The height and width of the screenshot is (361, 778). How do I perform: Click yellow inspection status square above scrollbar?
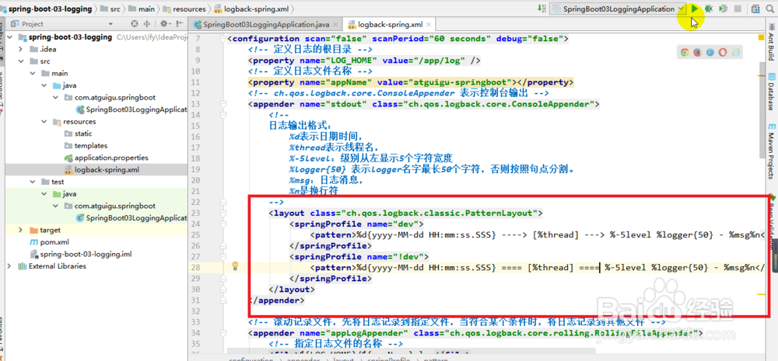click(x=761, y=37)
